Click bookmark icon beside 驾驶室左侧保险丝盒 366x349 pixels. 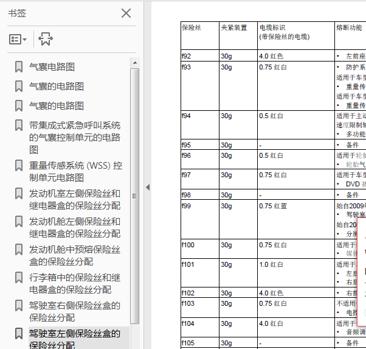point(19,334)
